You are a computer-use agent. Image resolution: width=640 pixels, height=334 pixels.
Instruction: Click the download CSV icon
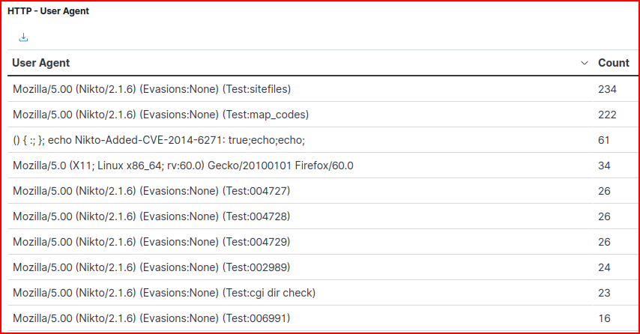coord(23,37)
